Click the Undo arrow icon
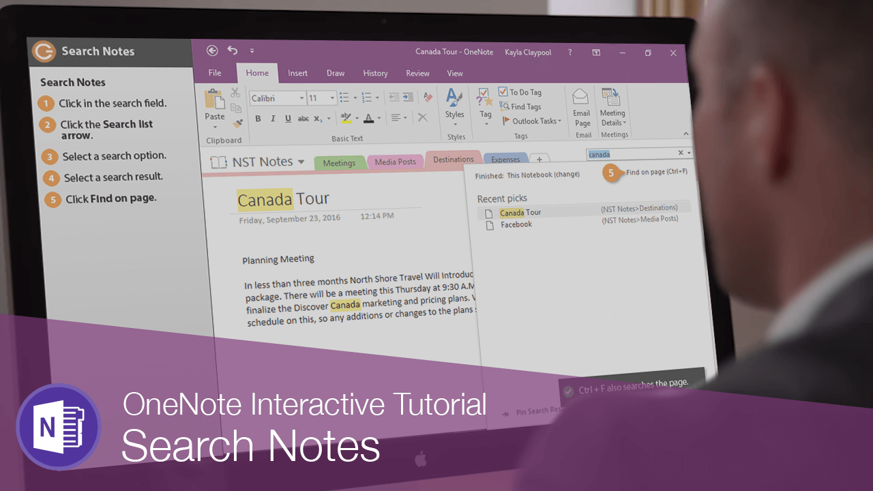The width and height of the screenshot is (873, 491). click(x=232, y=50)
